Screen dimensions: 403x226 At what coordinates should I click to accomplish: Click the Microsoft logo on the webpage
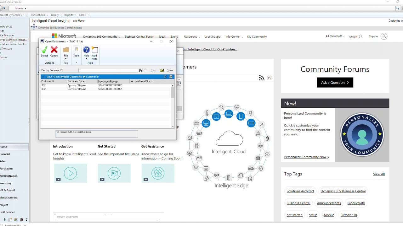coord(64,36)
